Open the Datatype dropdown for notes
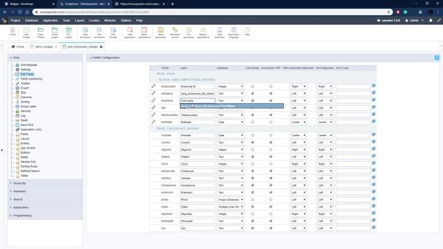The image size is (443, 249). pos(230,207)
